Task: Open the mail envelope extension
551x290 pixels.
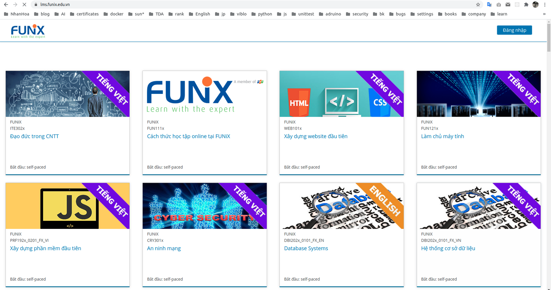Action: (508, 5)
